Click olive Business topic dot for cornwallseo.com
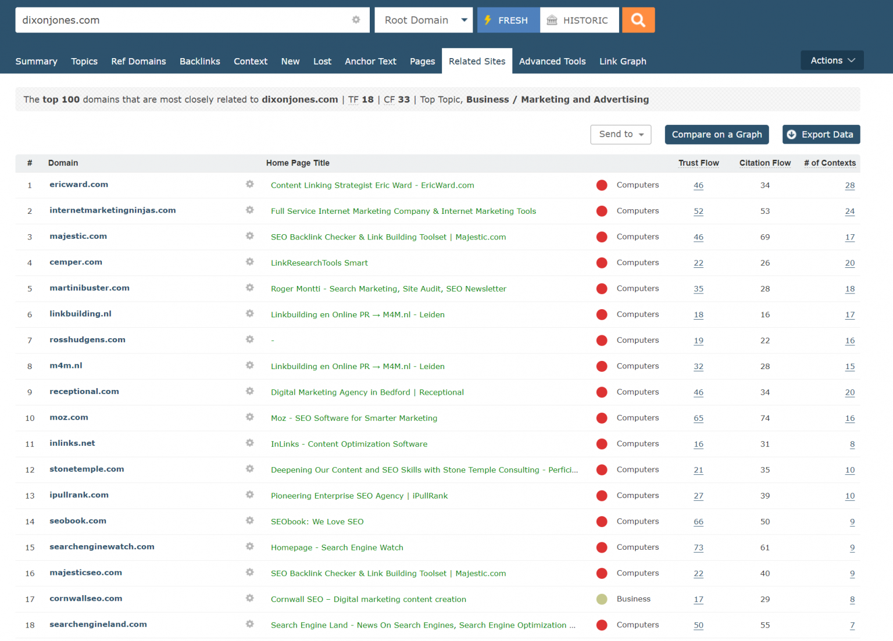 coord(602,599)
